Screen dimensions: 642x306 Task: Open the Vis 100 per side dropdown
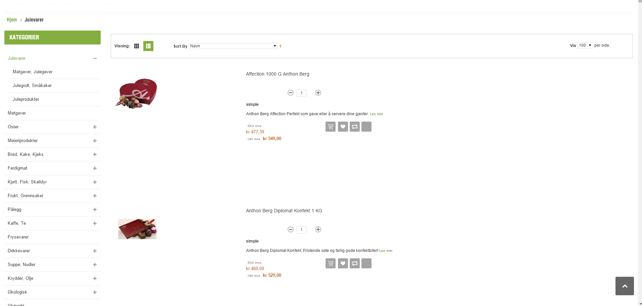tap(585, 45)
